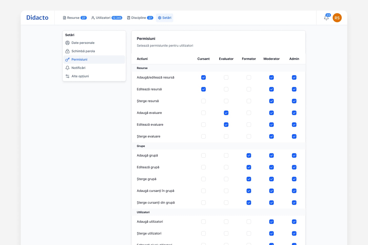Click the Formator column header
The height and width of the screenshot is (245, 368).
249,59
